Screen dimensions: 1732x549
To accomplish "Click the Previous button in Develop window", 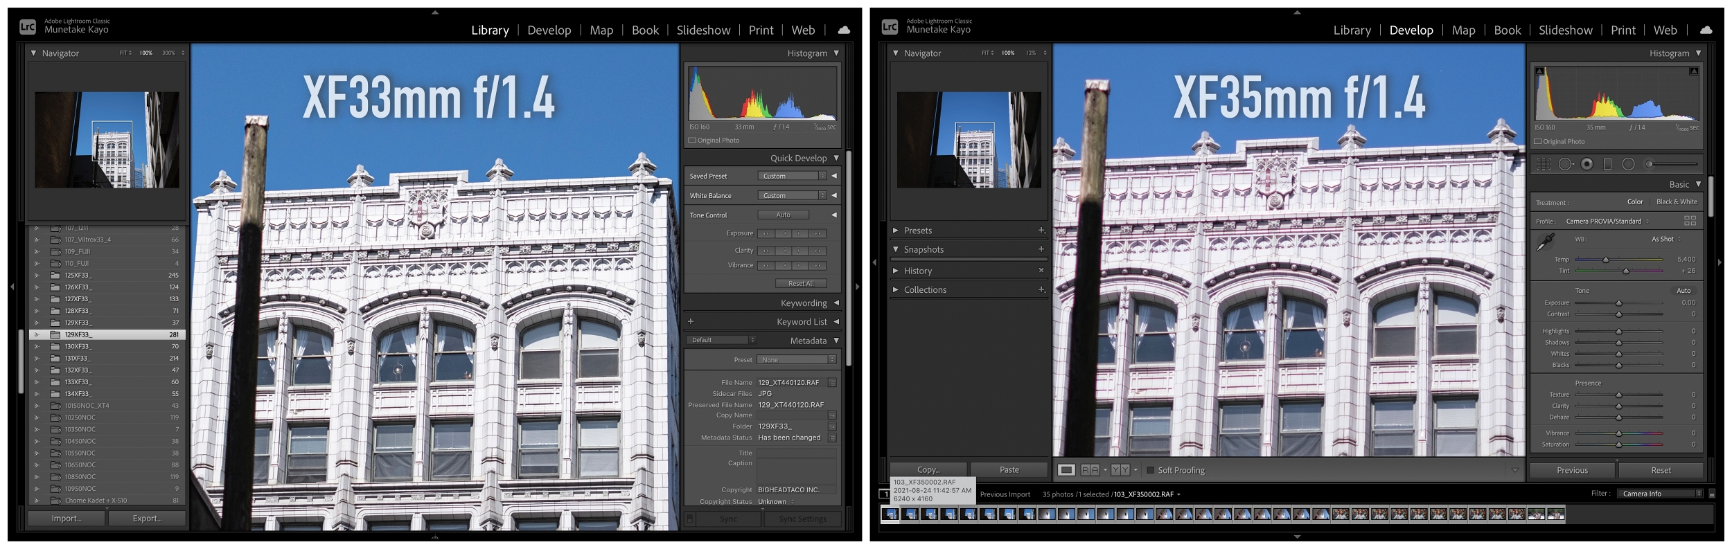I will [x=1573, y=470].
